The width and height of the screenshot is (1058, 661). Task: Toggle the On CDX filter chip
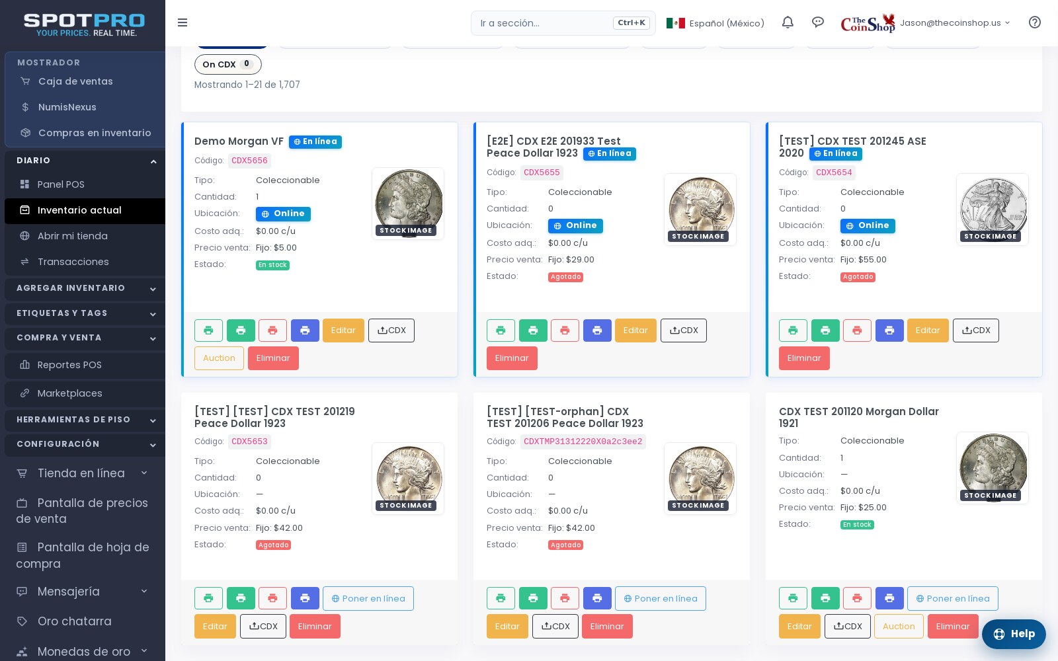click(228, 64)
